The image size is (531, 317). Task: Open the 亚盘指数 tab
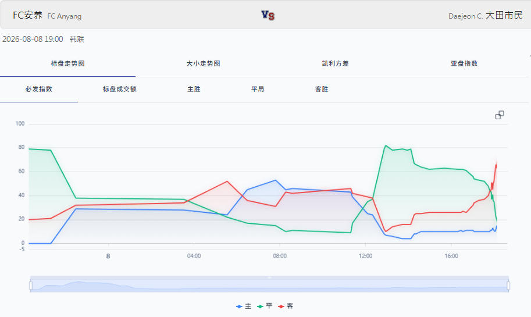point(464,63)
